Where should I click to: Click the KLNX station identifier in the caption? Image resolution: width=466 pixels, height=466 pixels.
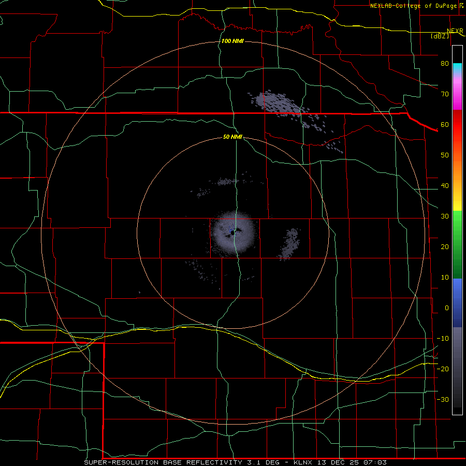[303, 462]
